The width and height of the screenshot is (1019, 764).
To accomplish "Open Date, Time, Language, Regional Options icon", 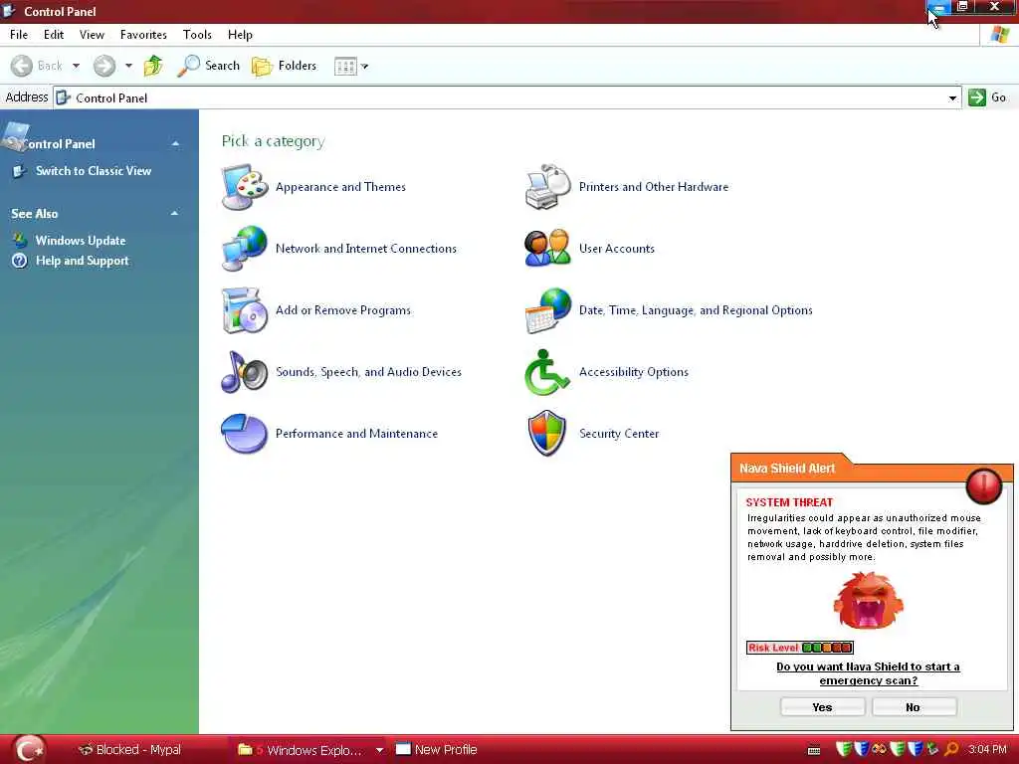I will [548, 310].
